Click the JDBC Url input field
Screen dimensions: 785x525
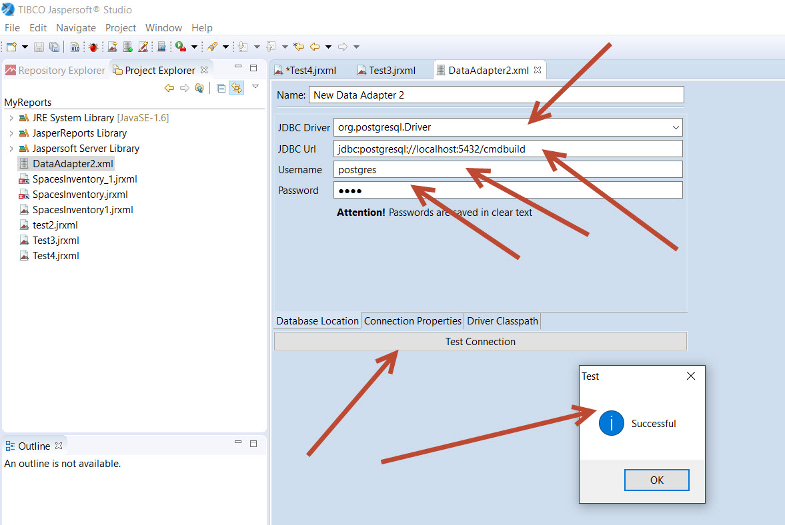coord(507,149)
